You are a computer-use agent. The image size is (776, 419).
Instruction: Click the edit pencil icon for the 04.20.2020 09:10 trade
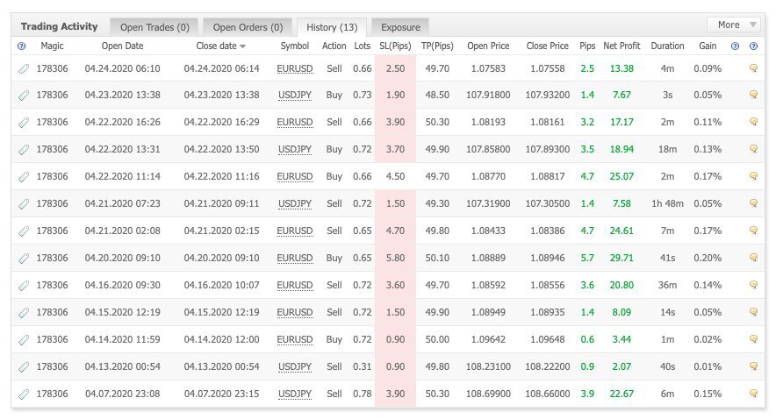pos(23,258)
